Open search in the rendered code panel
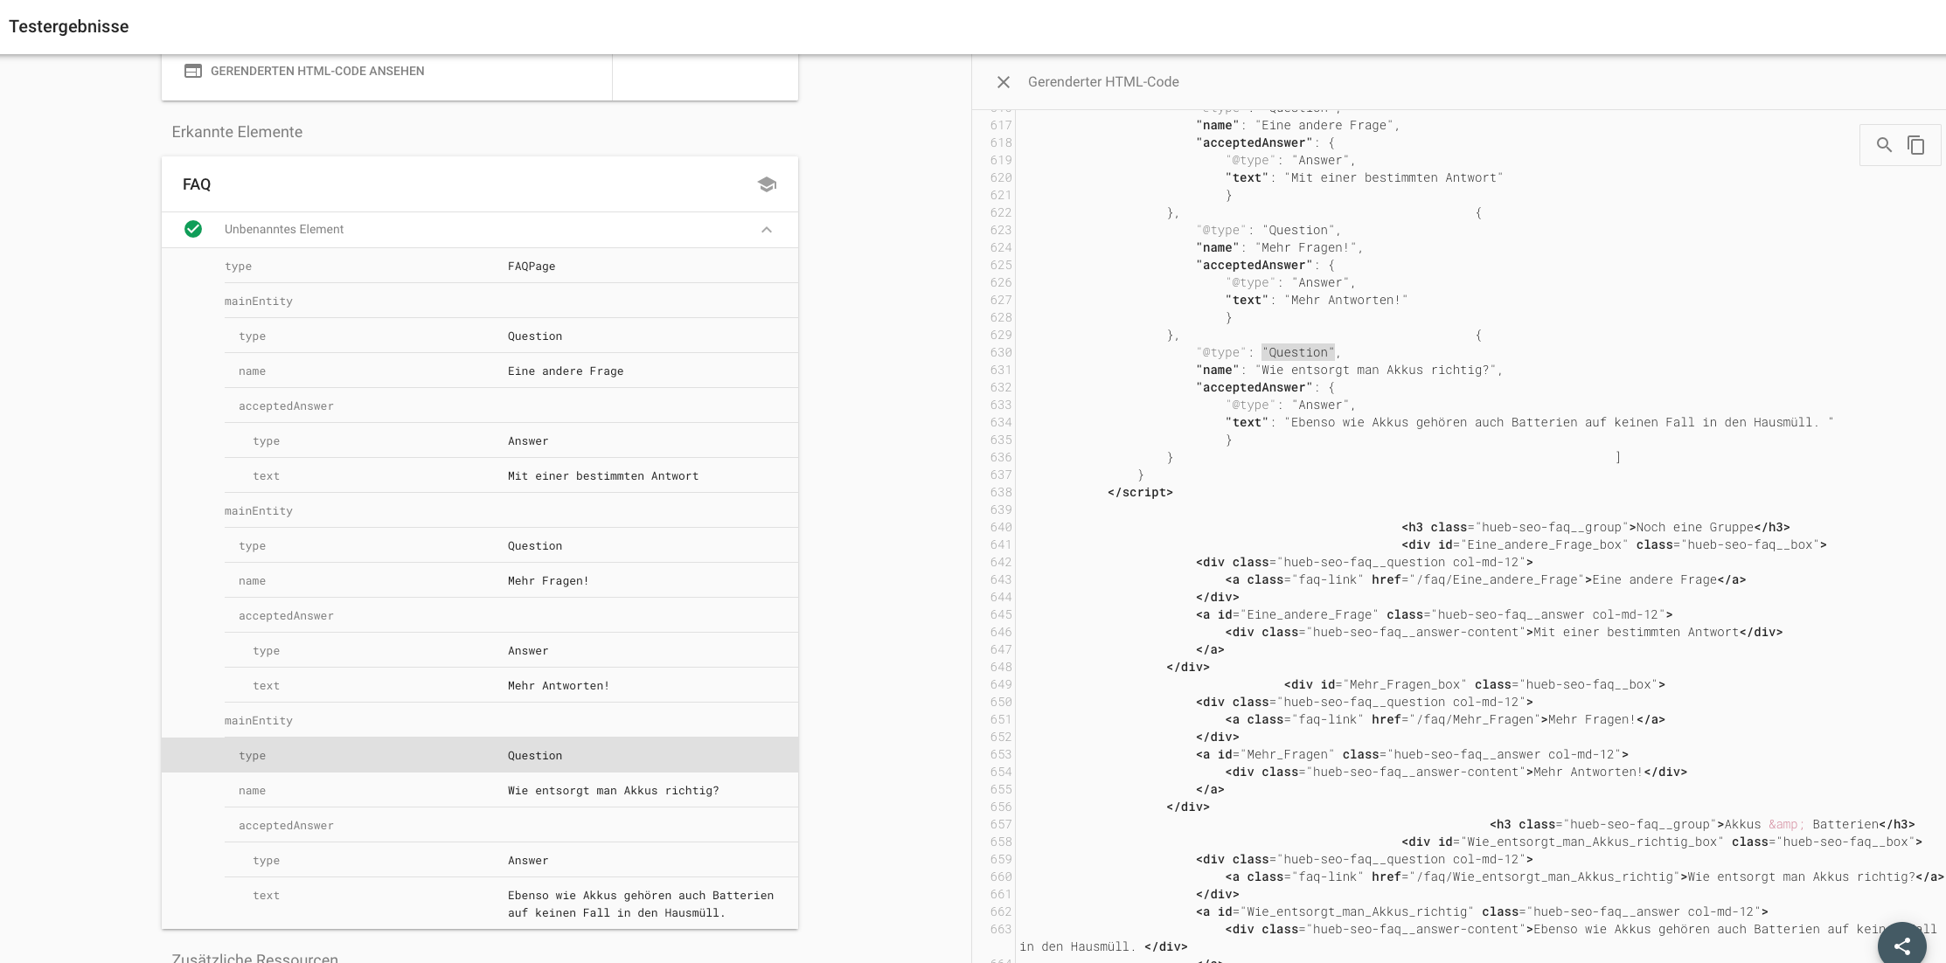Image resolution: width=1946 pixels, height=963 pixels. 1884,145
